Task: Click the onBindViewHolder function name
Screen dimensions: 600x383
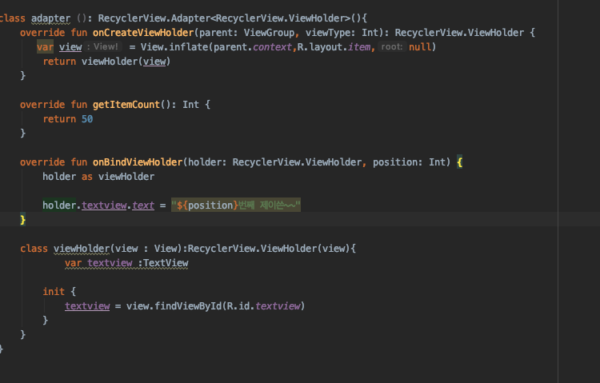Action: click(x=138, y=162)
